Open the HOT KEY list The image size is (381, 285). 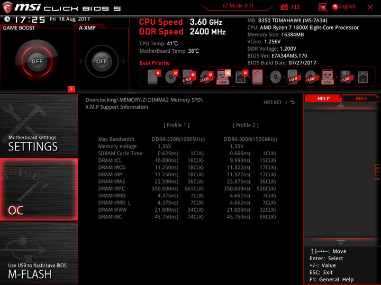coord(273,102)
